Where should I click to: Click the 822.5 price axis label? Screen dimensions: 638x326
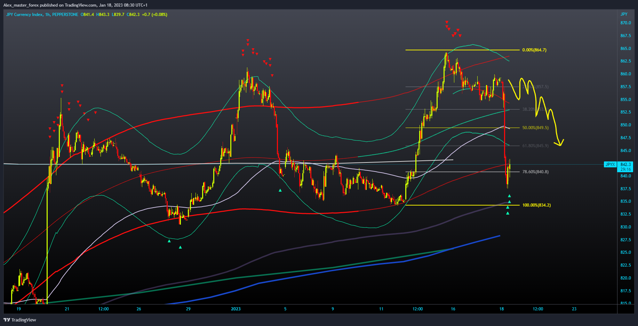coord(625,265)
